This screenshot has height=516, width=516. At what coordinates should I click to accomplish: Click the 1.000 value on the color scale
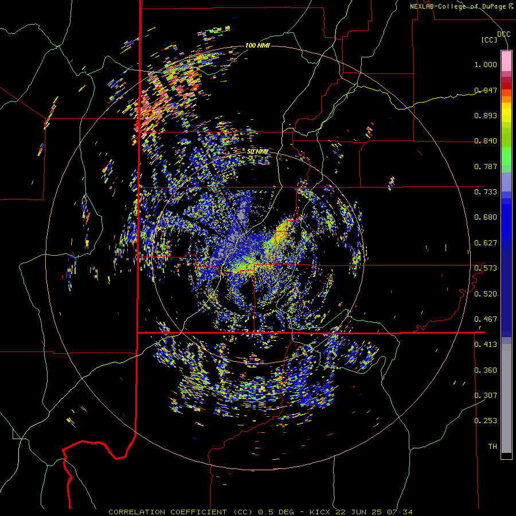click(x=486, y=64)
